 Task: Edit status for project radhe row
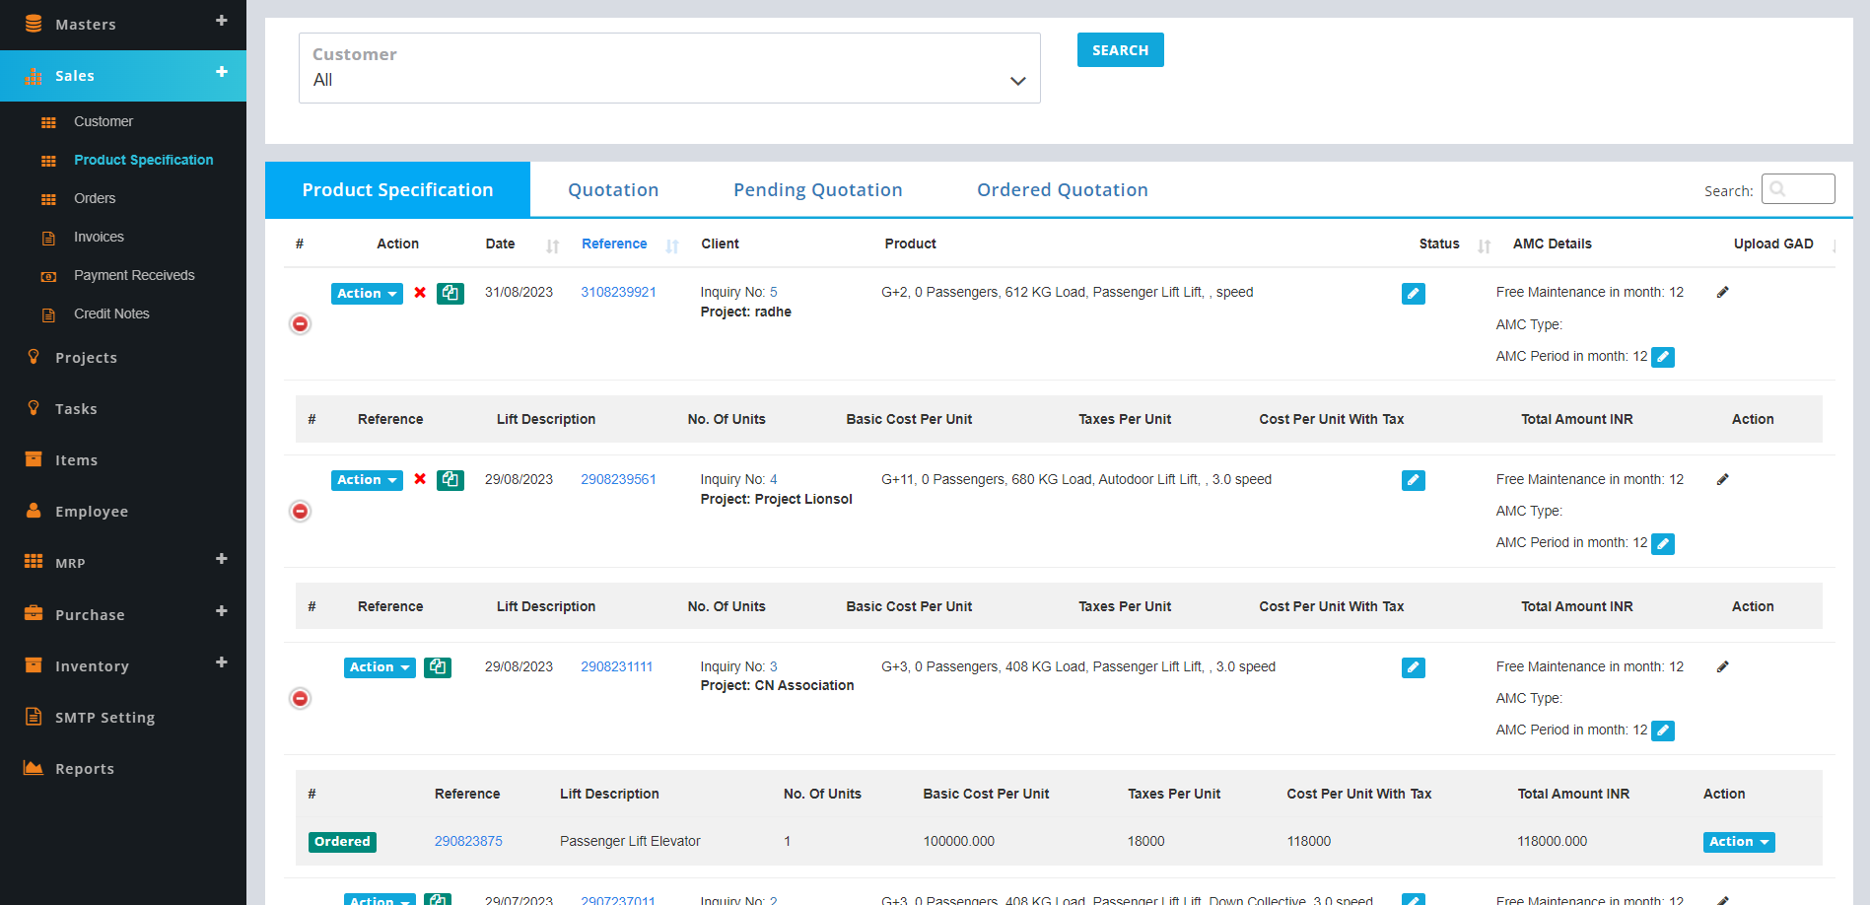point(1414,294)
